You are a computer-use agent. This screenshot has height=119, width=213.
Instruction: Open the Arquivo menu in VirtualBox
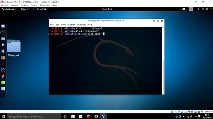4,5
